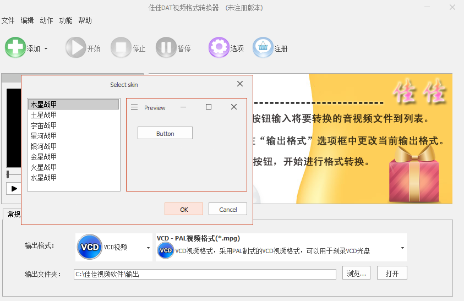The image size is (464, 301).
Task: Click the Preview maximize icon
Action: (209, 107)
